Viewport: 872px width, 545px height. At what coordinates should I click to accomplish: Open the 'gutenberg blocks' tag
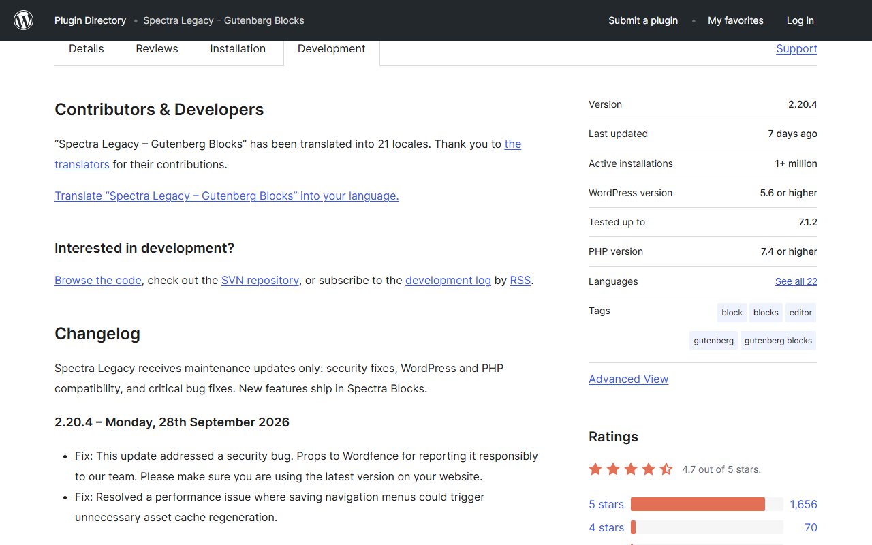coord(778,341)
